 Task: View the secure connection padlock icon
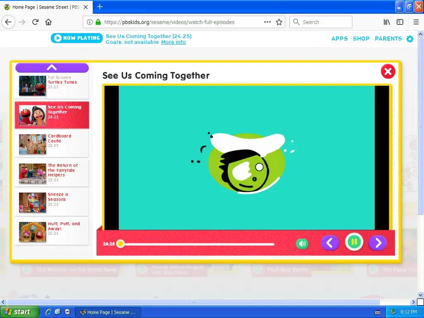tap(98, 22)
